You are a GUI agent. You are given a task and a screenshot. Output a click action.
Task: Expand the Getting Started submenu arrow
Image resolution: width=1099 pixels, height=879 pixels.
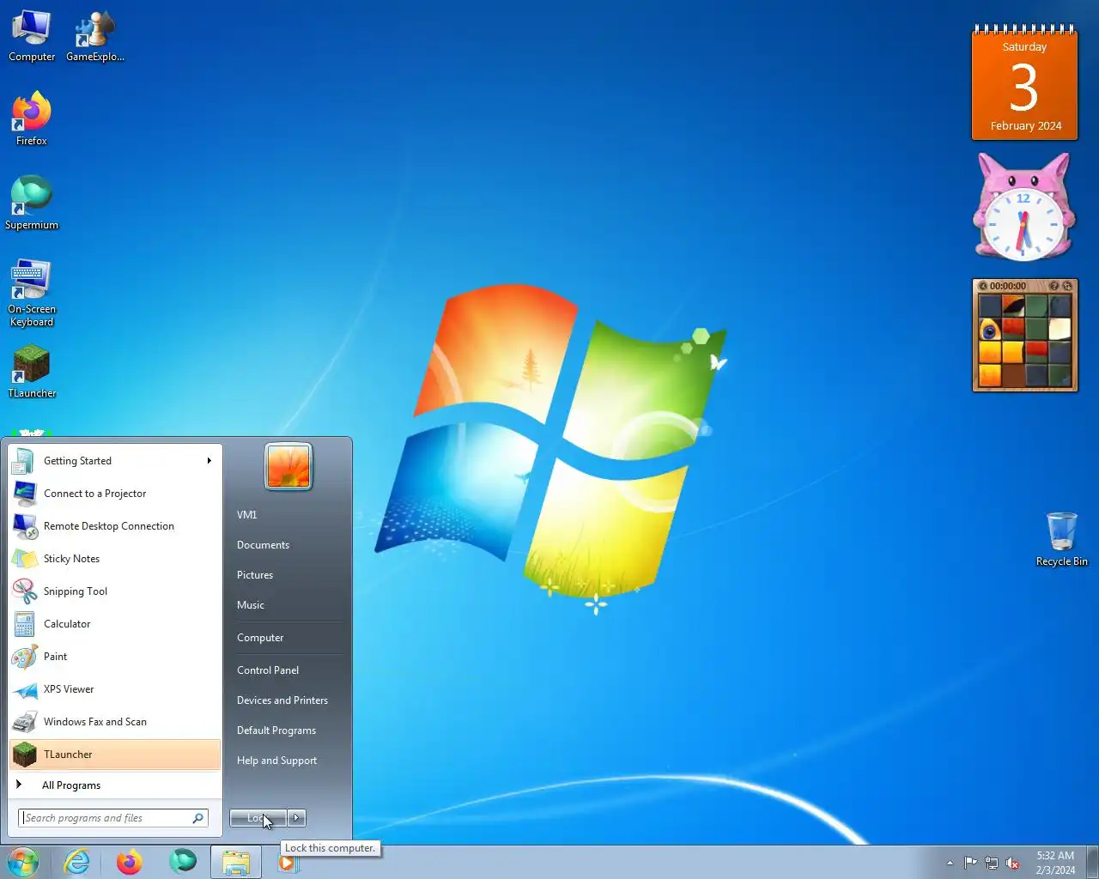click(x=209, y=461)
